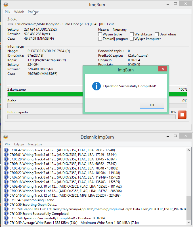Image resolution: width=193 pixels, height=227 pixels.
Task: Open the Edycja menu in log window
Action: click(x=19, y=144)
